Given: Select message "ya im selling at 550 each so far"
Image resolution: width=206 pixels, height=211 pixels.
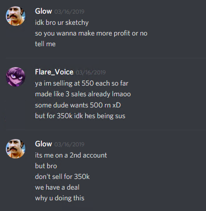Looking at the screenshot, I should click(x=82, y=84).
